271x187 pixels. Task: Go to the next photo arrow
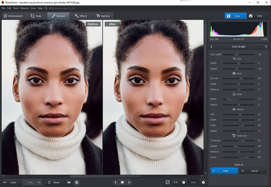click(x=129, y=182)
